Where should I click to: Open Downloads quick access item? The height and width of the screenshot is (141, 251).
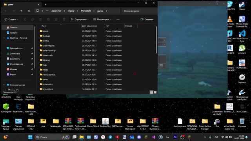pos(18,54)
